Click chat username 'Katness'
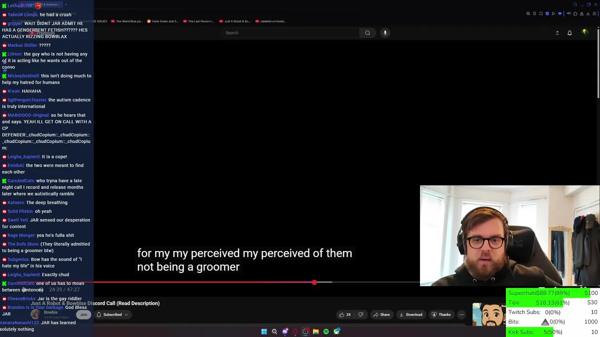Image resolution: width=600 pixels, height=337 pixels. coord(15,203)
